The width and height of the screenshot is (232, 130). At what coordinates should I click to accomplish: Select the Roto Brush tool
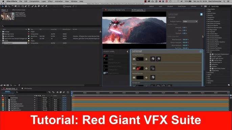pyautogui.click(x=43, y=6)
